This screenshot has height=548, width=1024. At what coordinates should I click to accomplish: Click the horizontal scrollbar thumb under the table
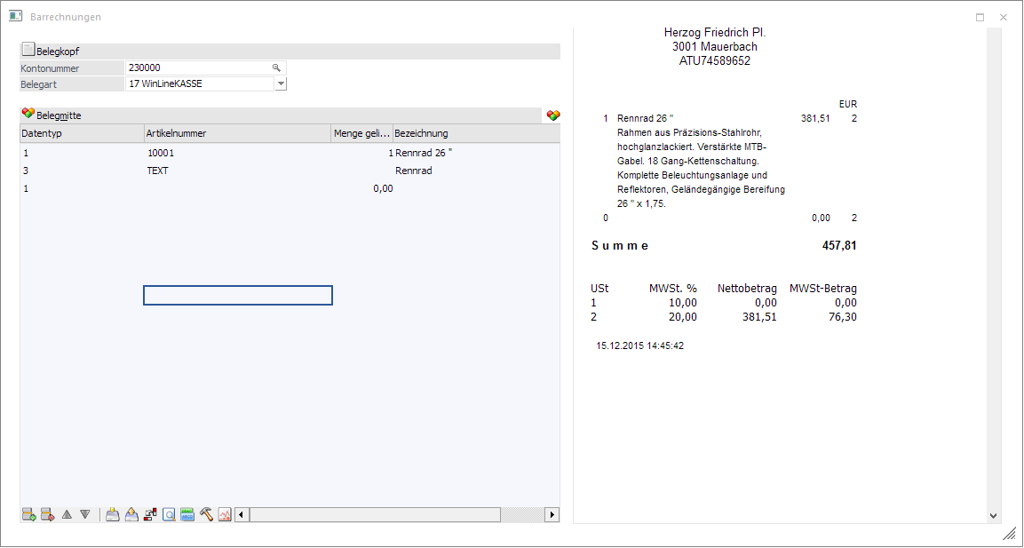point(375,514)
